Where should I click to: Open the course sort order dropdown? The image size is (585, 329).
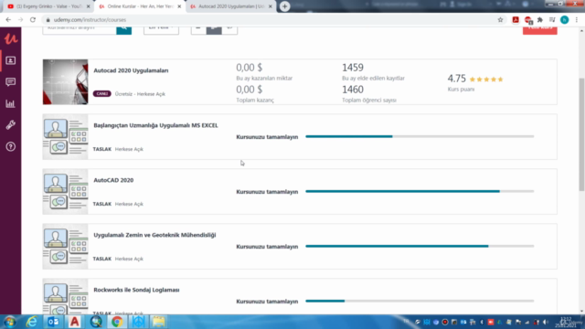pyautogui.click(x=161, y=29)
